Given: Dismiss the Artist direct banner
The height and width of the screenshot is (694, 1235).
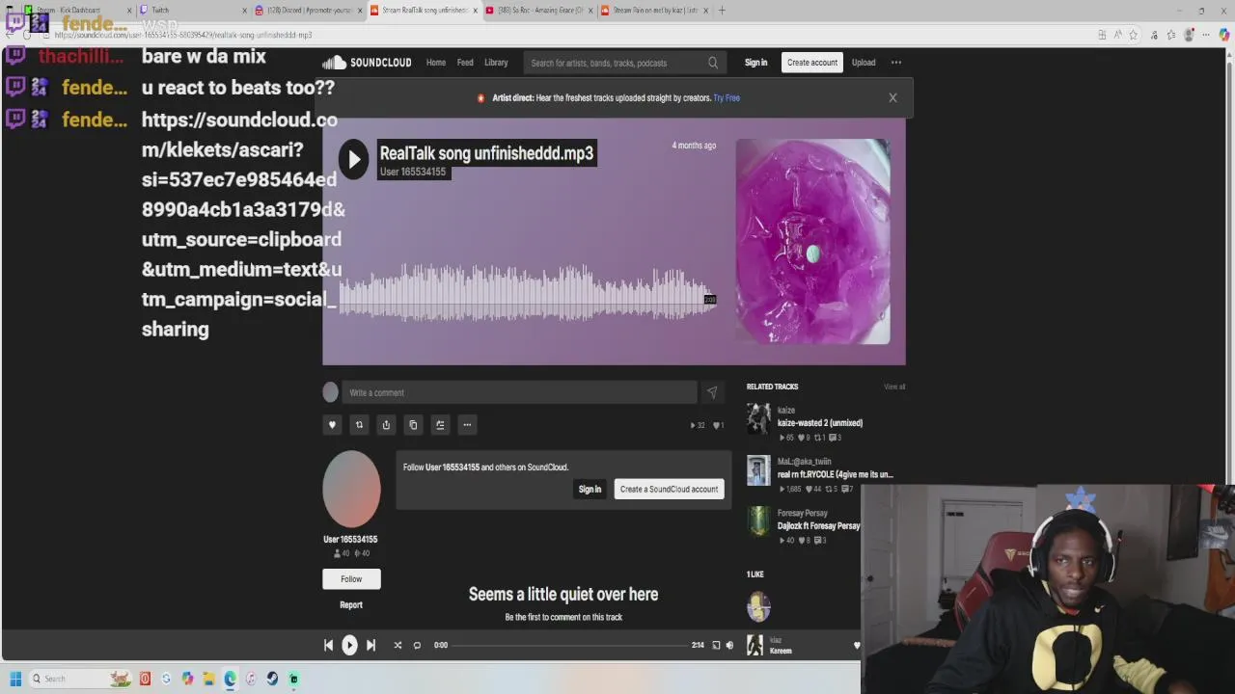Looking at the screenshot, I should [x=892, y=97].
